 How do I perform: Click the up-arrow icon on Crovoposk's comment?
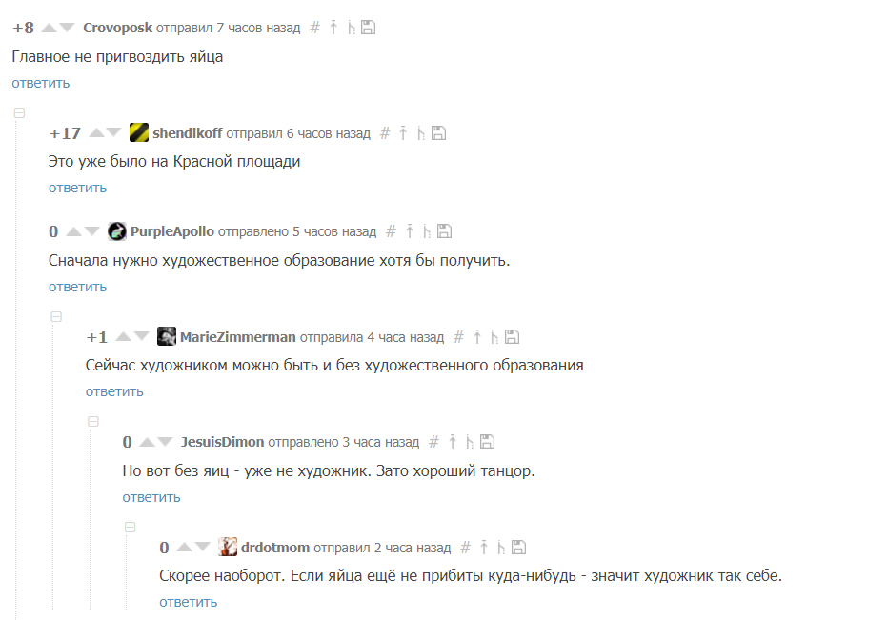tap(333, 28)
